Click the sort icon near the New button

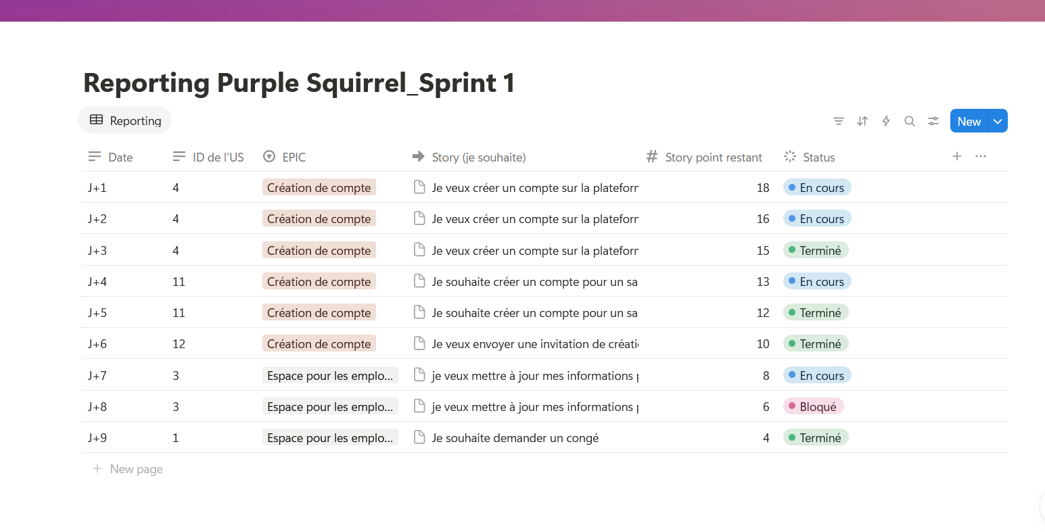(x=862, y=121)
